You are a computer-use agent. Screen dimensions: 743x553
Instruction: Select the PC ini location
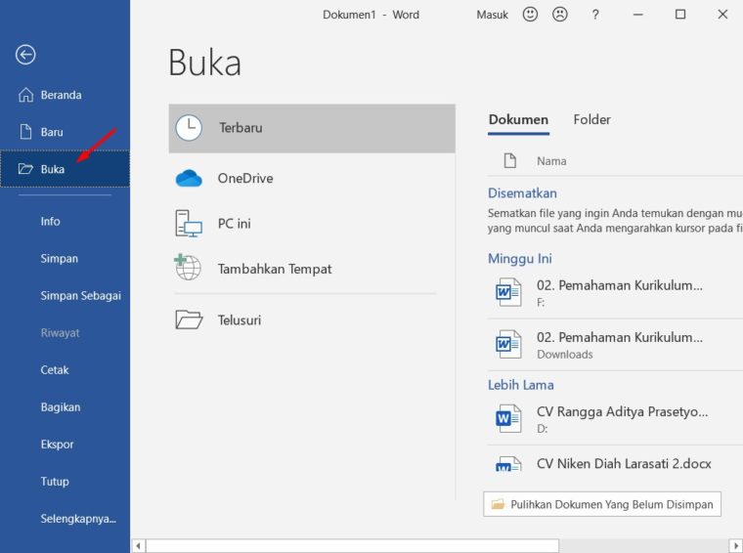click(312, 224)
